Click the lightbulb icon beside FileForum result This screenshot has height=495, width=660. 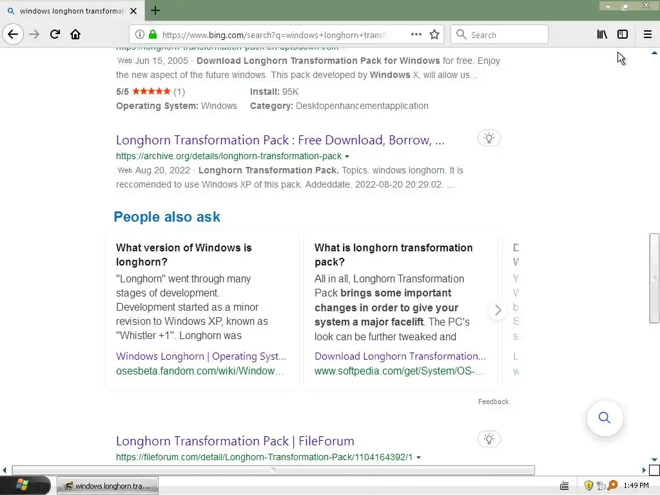(489, 439)
